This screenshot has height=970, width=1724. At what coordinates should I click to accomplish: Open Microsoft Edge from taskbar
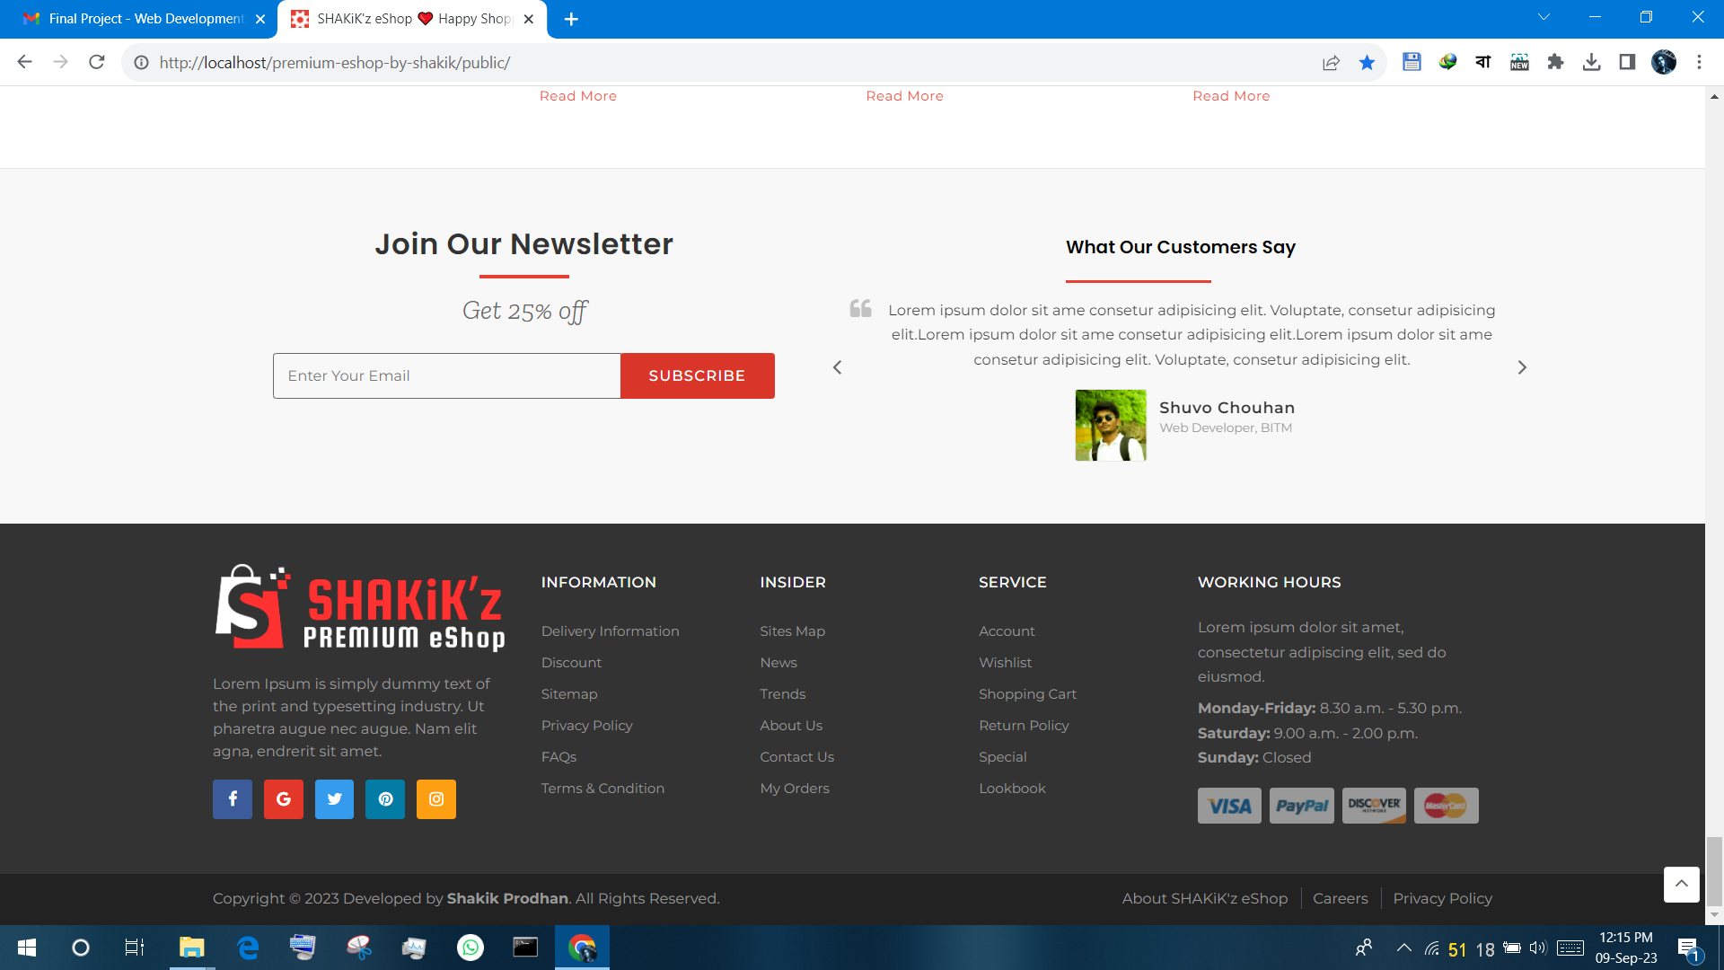click(x=248, y=948)
